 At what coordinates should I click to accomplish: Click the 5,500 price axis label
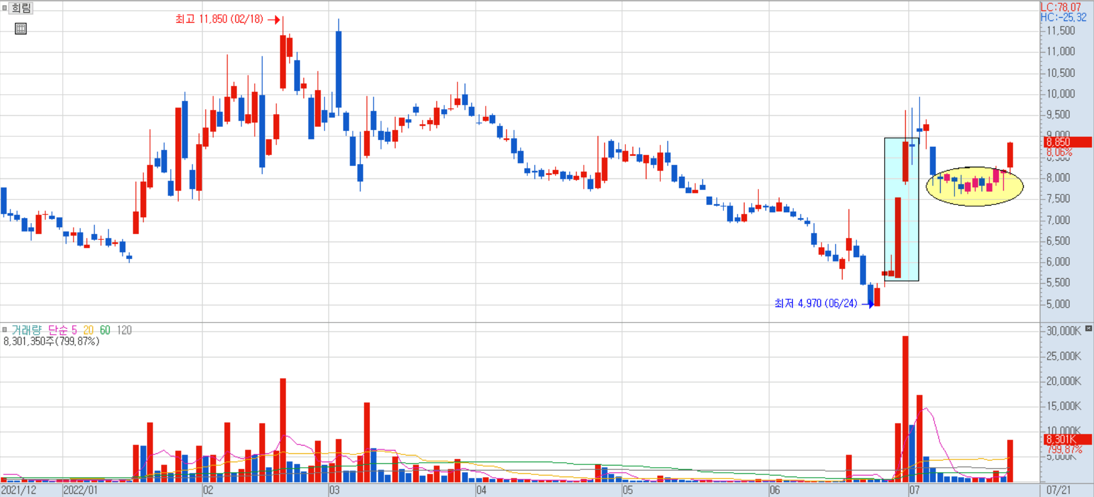pyautogui.click(x=1058, y=283)
